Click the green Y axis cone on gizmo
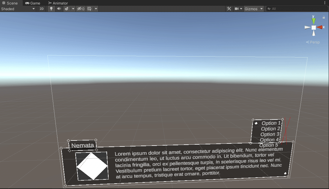329x189 pixels. pyautogui.click(x=313, y=21)
